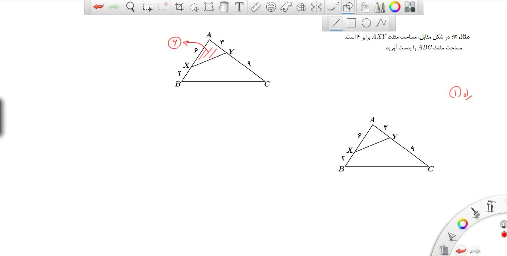Toggle the Ellipse guide
Viewport: 507px width, 256px height.
click(271, 7)
